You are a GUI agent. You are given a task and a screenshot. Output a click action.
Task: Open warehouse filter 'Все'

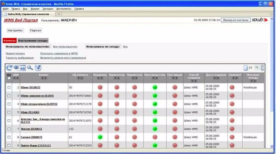[125, 47]
